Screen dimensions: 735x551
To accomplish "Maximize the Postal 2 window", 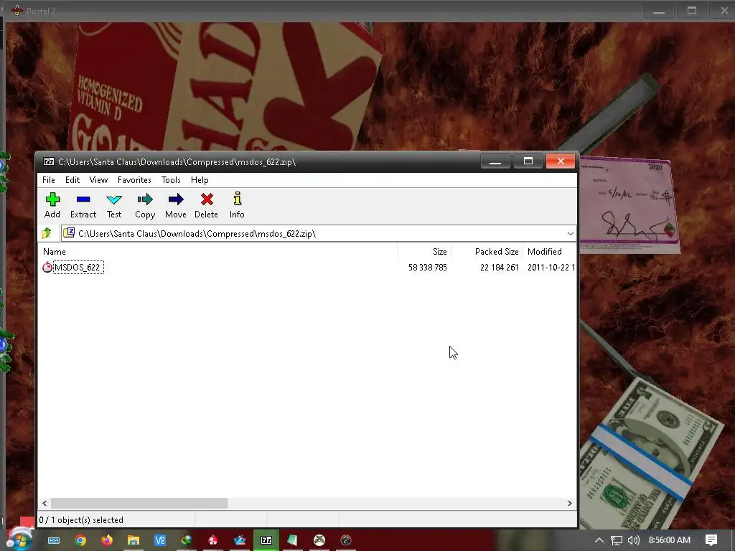I will [x=692, y=10].
